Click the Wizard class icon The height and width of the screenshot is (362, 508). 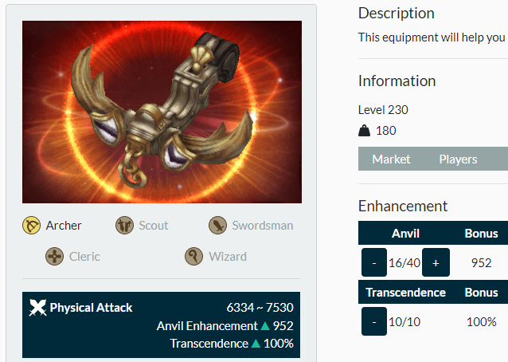[193, 257]
